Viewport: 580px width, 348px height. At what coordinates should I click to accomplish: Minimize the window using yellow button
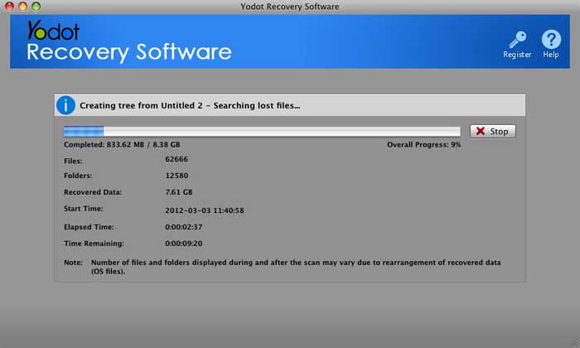pos(22,6)
